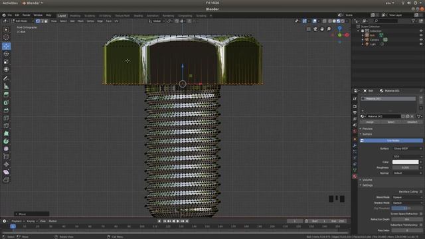Select the Shear tool
Screen dimensions: 425x239
6,172
